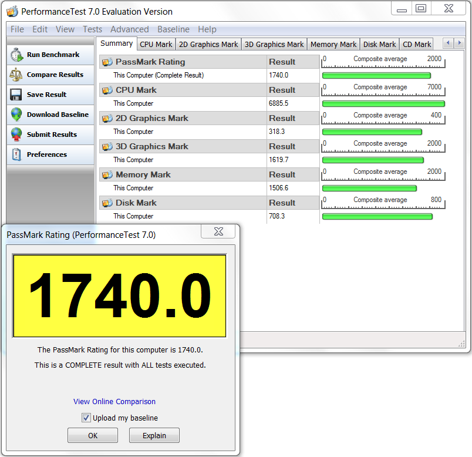Screen dimensions: 472x457
Task: Switch to the Summary tab
Action: [x=116, y=43]
